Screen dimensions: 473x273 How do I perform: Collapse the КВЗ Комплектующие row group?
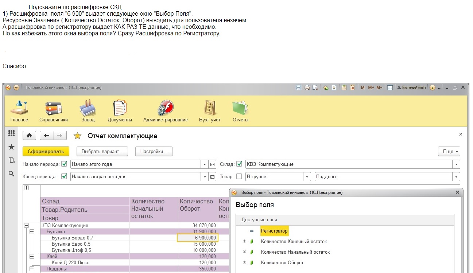[x=26, y=226]
